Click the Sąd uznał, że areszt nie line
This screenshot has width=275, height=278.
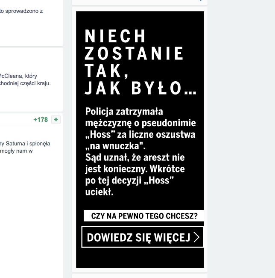point(135,157)
